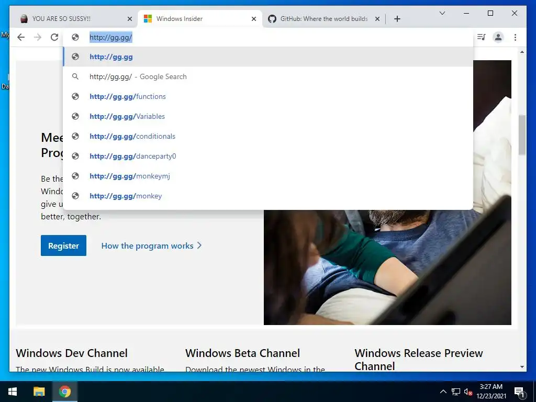The width and height of the screenshot is (536, 402).
Task: Open the How the program works link
Action: (x=151, y=246)
